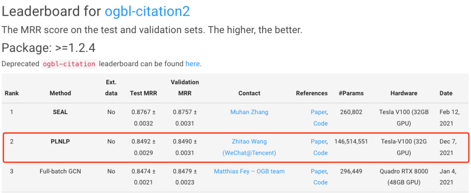
Task: Open the Paper link for PLNLP
Action: [x=318, y=142]
